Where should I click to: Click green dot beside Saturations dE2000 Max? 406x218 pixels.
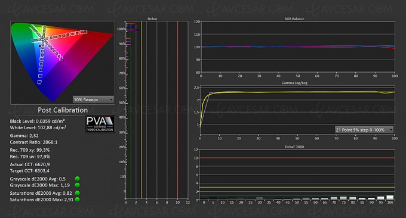(77, 200)
